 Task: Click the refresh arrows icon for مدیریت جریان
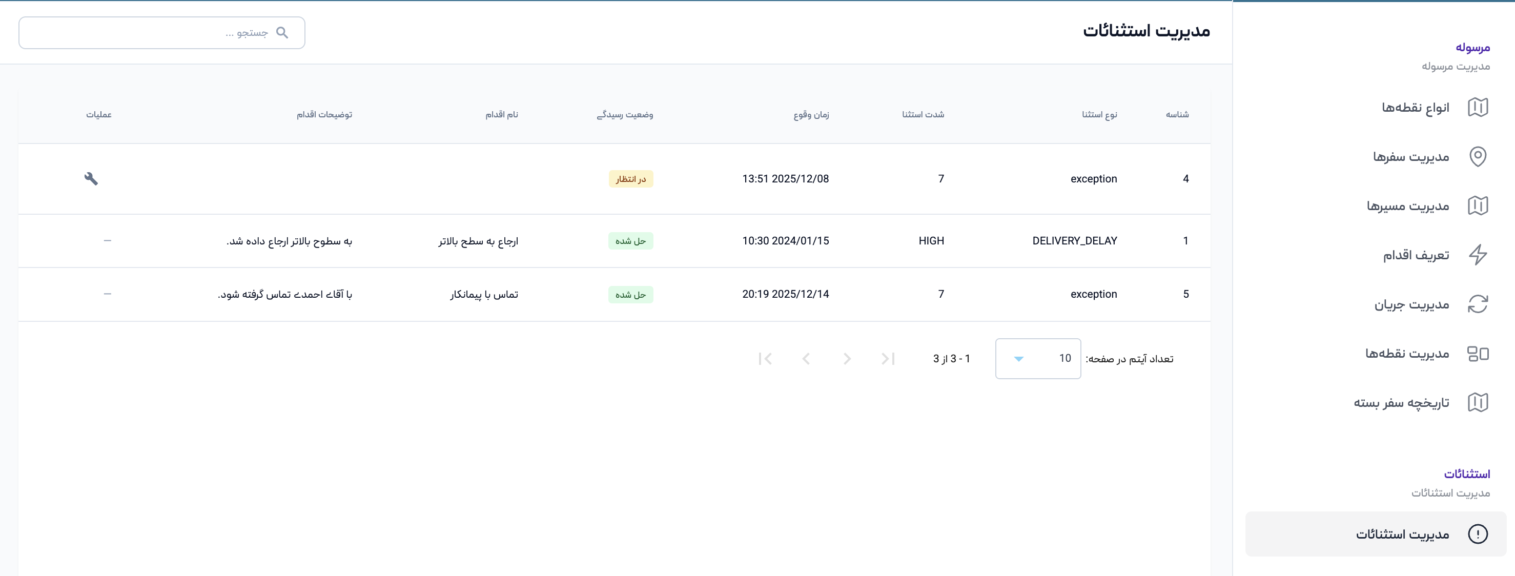pyautogui.click(x=1478, y=304)
